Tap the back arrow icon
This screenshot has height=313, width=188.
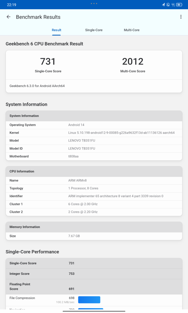click(x=8, y=17)
